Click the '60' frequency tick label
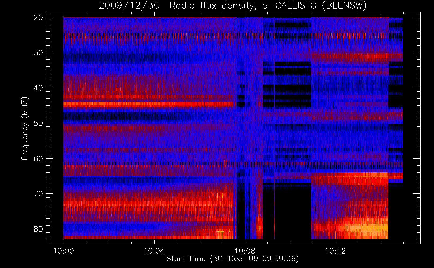The width and height of the screenshot is (434, 268). point(38,159)
